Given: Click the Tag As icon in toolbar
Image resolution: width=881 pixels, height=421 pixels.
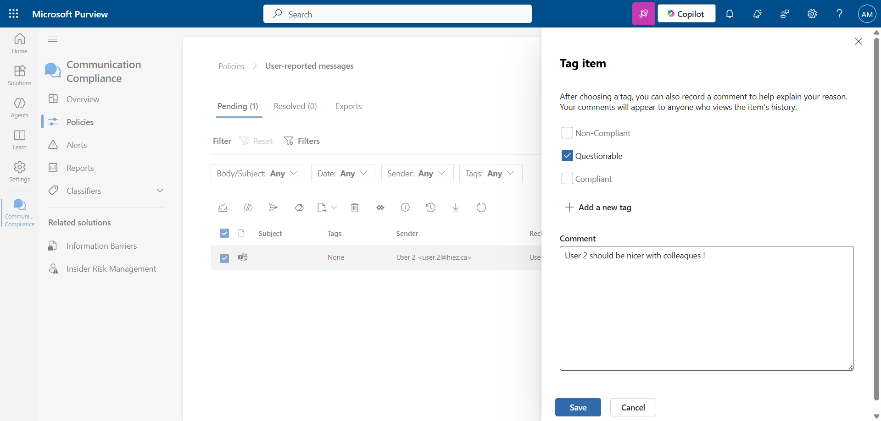Looking at the screenshot, I should [x=299, y=208].
